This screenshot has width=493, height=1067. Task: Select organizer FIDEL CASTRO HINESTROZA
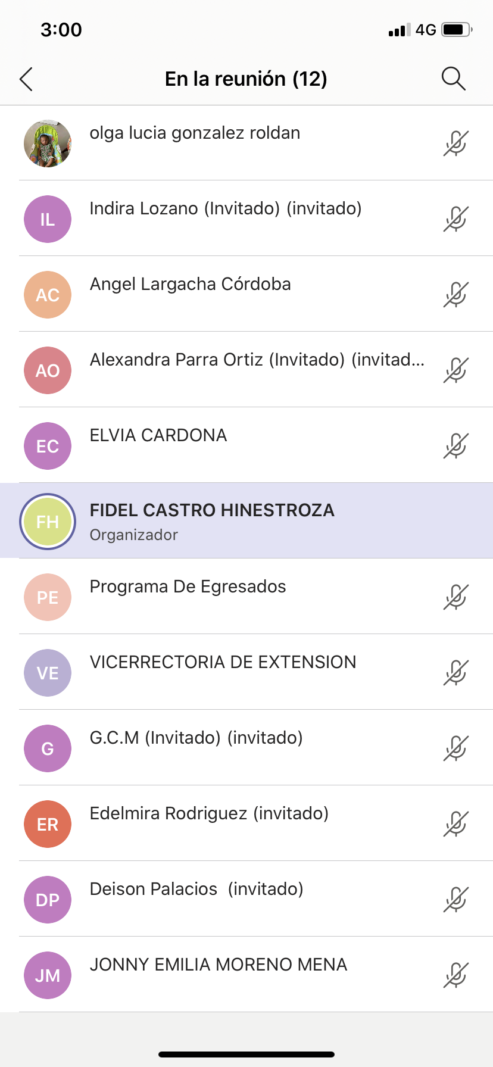[x=212, y=510]
